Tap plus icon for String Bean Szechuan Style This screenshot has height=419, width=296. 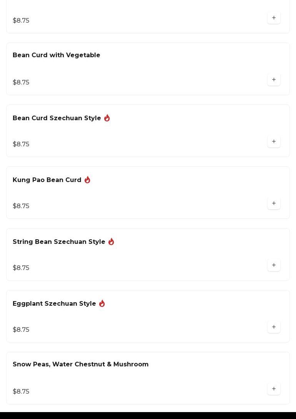(x=274, y=265)
